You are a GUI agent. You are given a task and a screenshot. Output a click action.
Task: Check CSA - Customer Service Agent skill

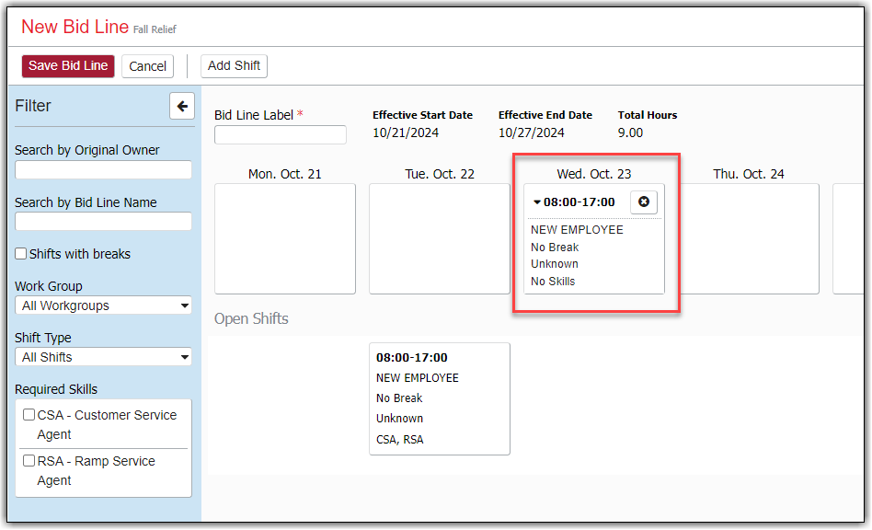pyautogui.click(x=29, y=415)
